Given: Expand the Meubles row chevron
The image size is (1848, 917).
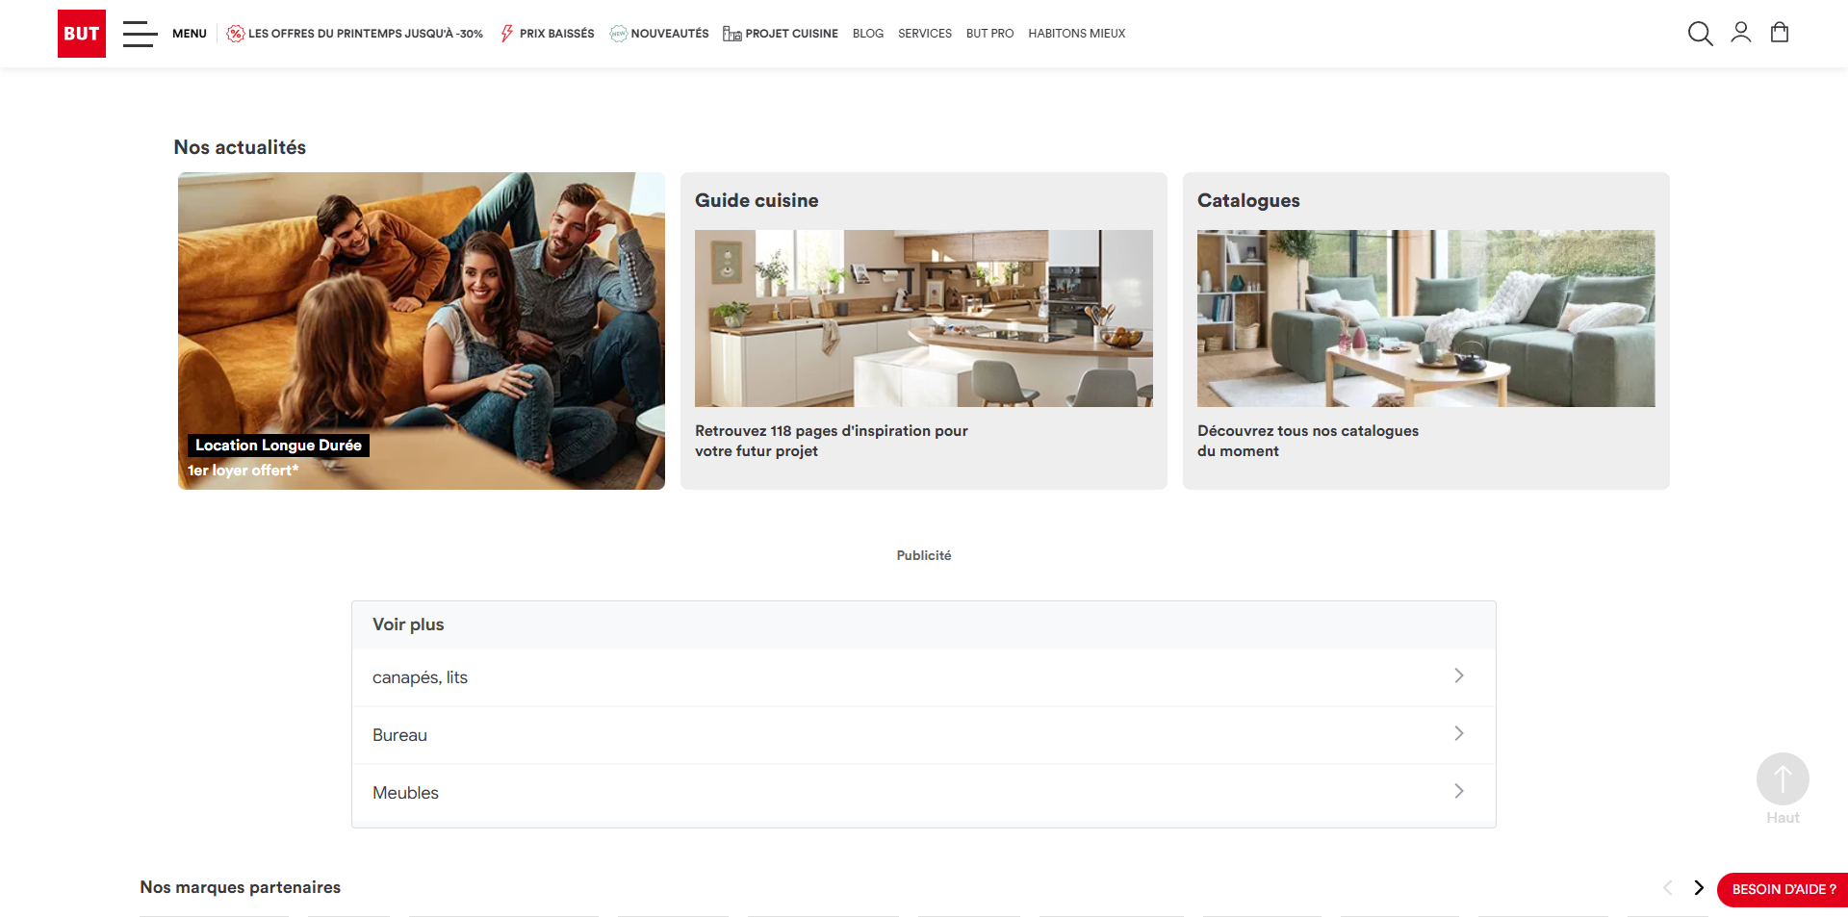Looking at the screenshot, I should (1459, 791).
